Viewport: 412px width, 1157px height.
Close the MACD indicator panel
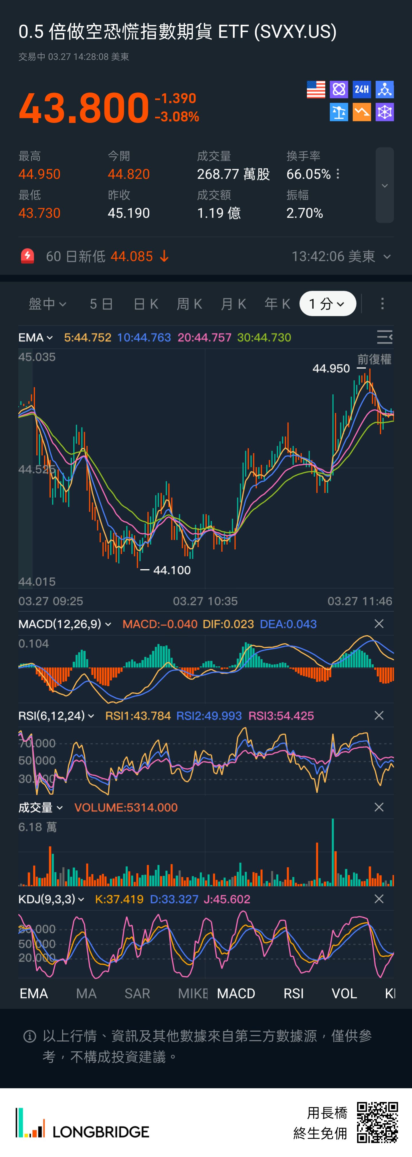[379, 624]
